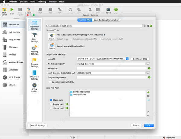The width and height of the screenshot is (181, 139).
Task: Open the Window menu
Action: 52,2
